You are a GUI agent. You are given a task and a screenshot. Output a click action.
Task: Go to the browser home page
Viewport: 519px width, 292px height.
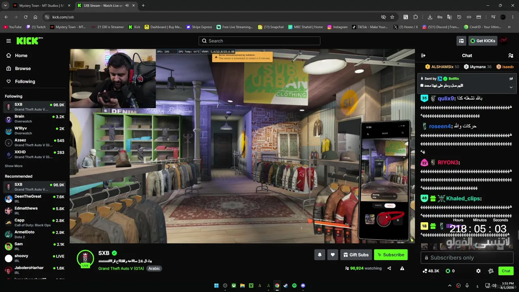[x=35, y=17]
